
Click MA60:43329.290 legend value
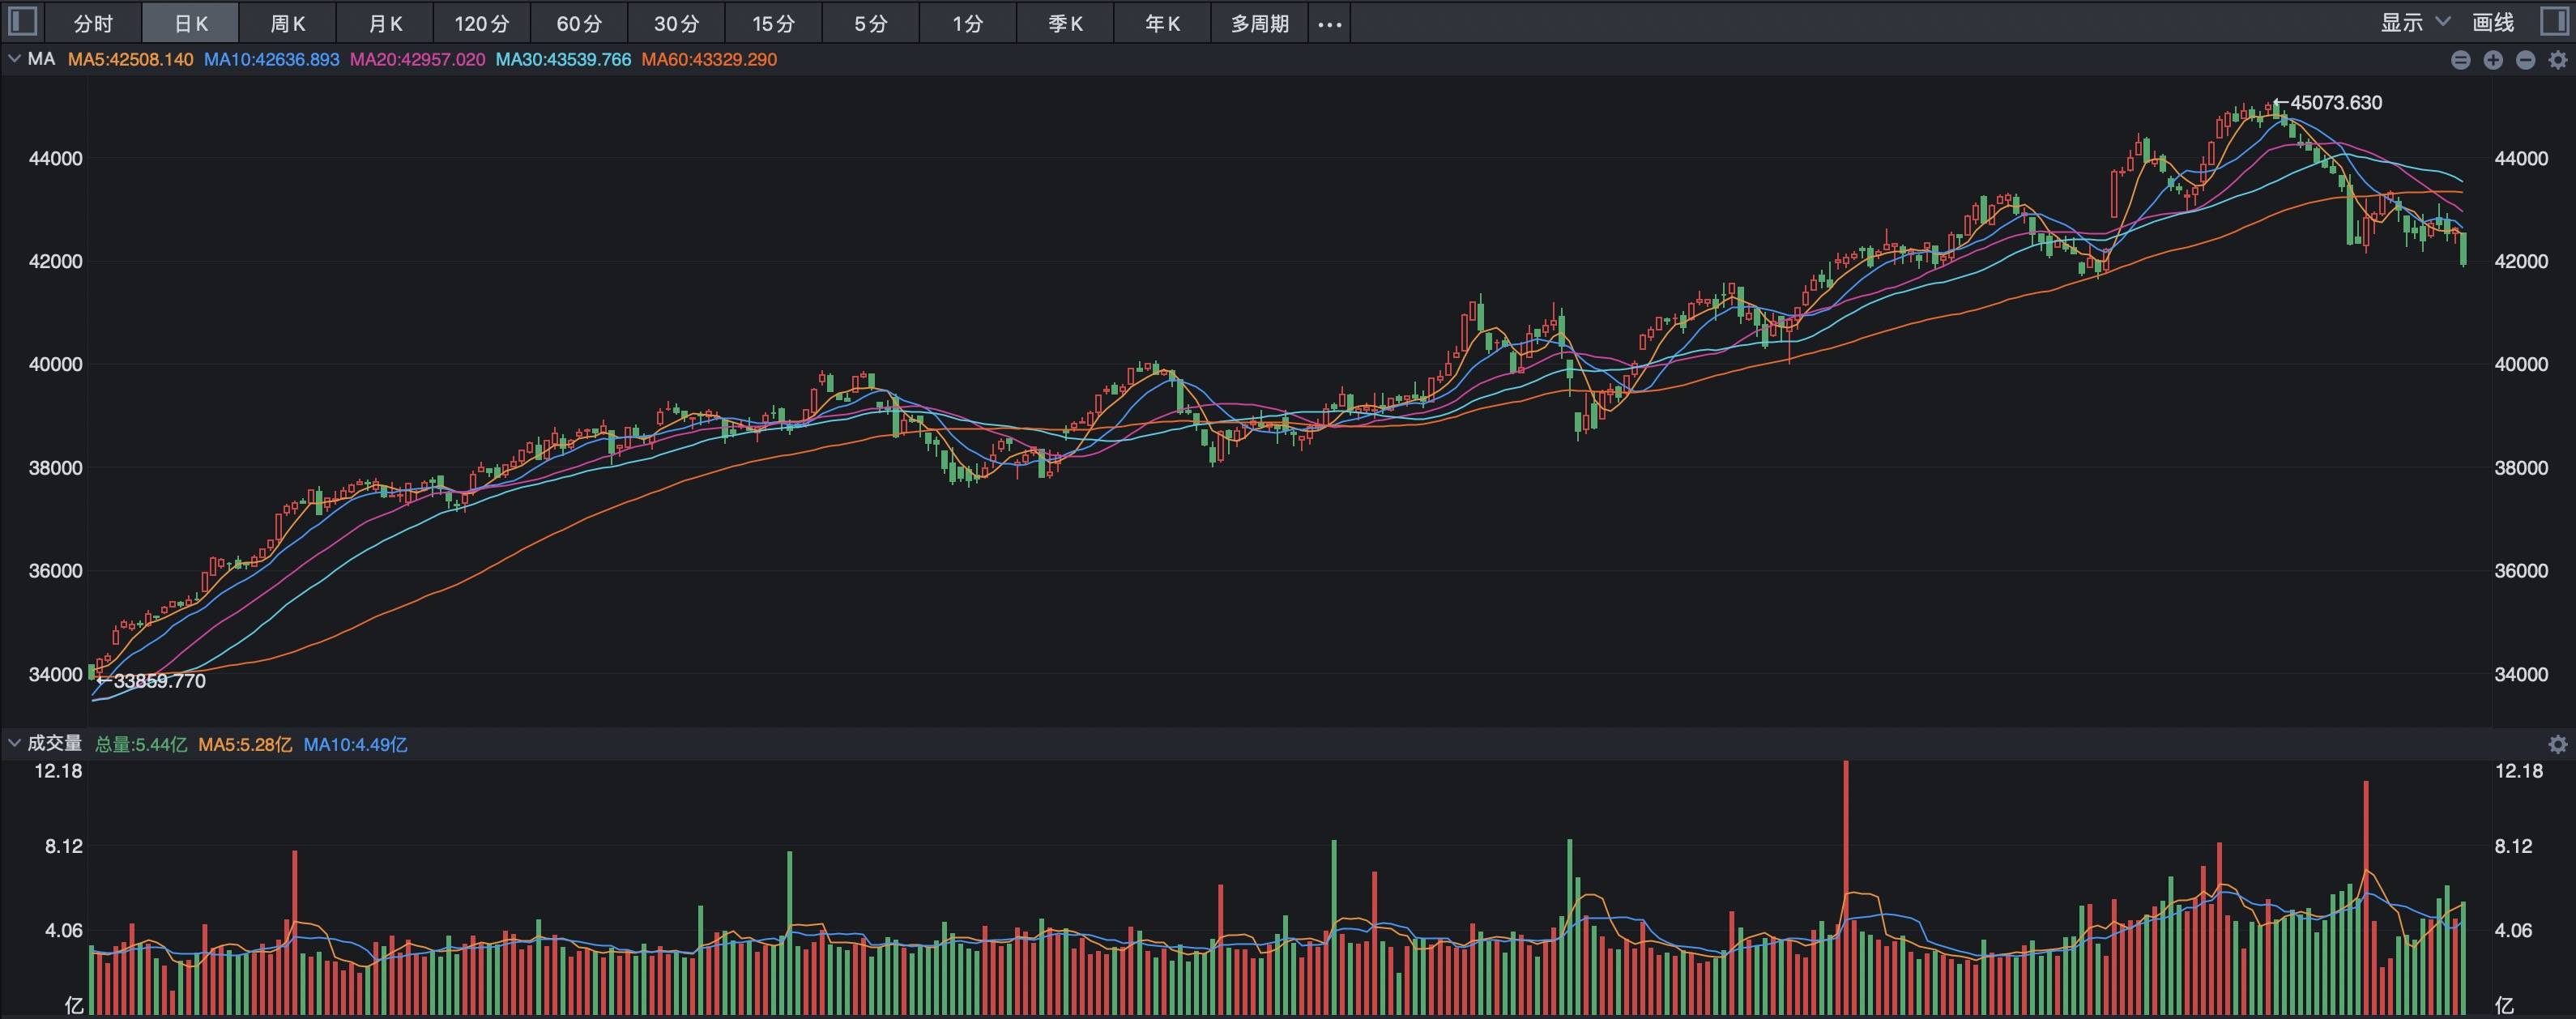coord(709,60)
